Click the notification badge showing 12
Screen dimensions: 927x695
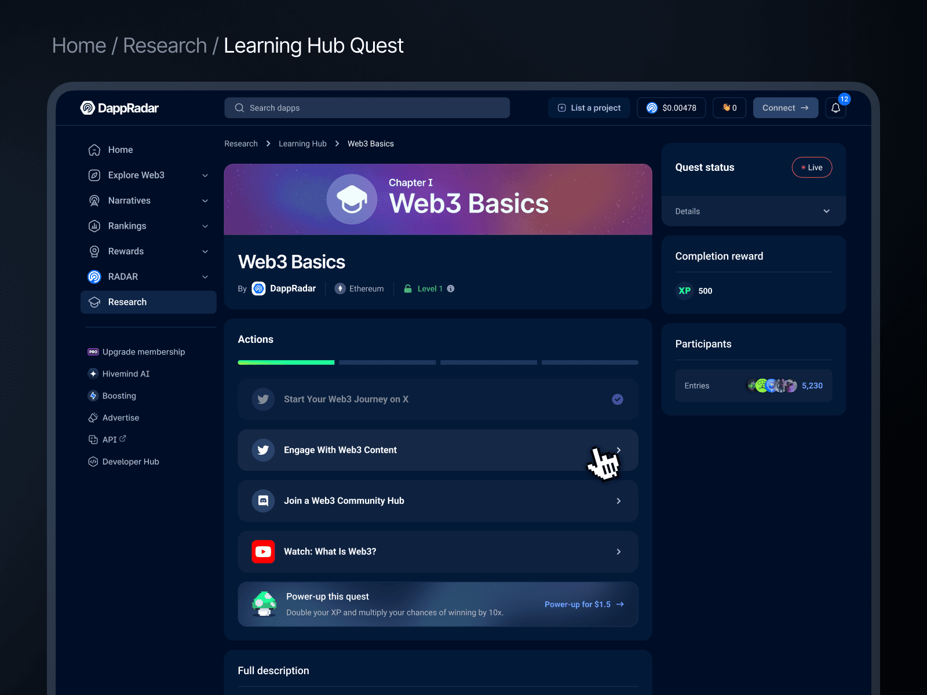[x=844, y=99]
